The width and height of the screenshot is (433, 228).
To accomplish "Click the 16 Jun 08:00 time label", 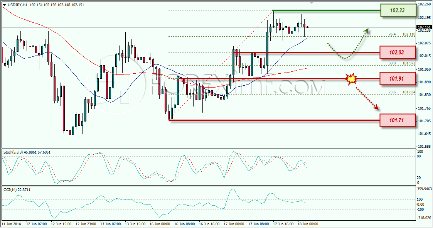I will coord(184,224).
